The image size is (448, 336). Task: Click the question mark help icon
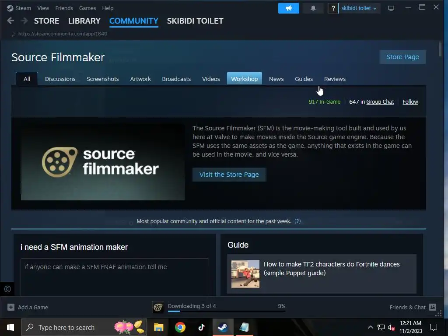point(333,8)
